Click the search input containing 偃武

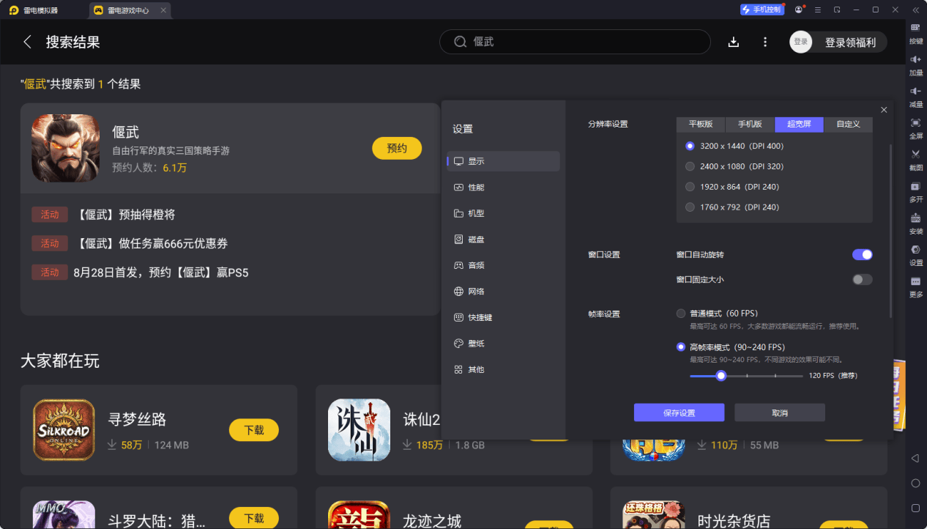[x=574, y=42]
